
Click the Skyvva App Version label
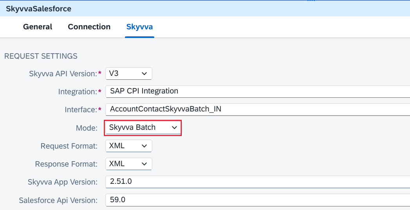(x=63, y=182)
